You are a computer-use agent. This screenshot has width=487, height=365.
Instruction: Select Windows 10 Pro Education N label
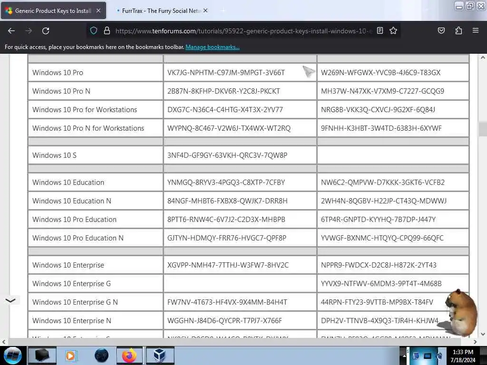(78, 238)
